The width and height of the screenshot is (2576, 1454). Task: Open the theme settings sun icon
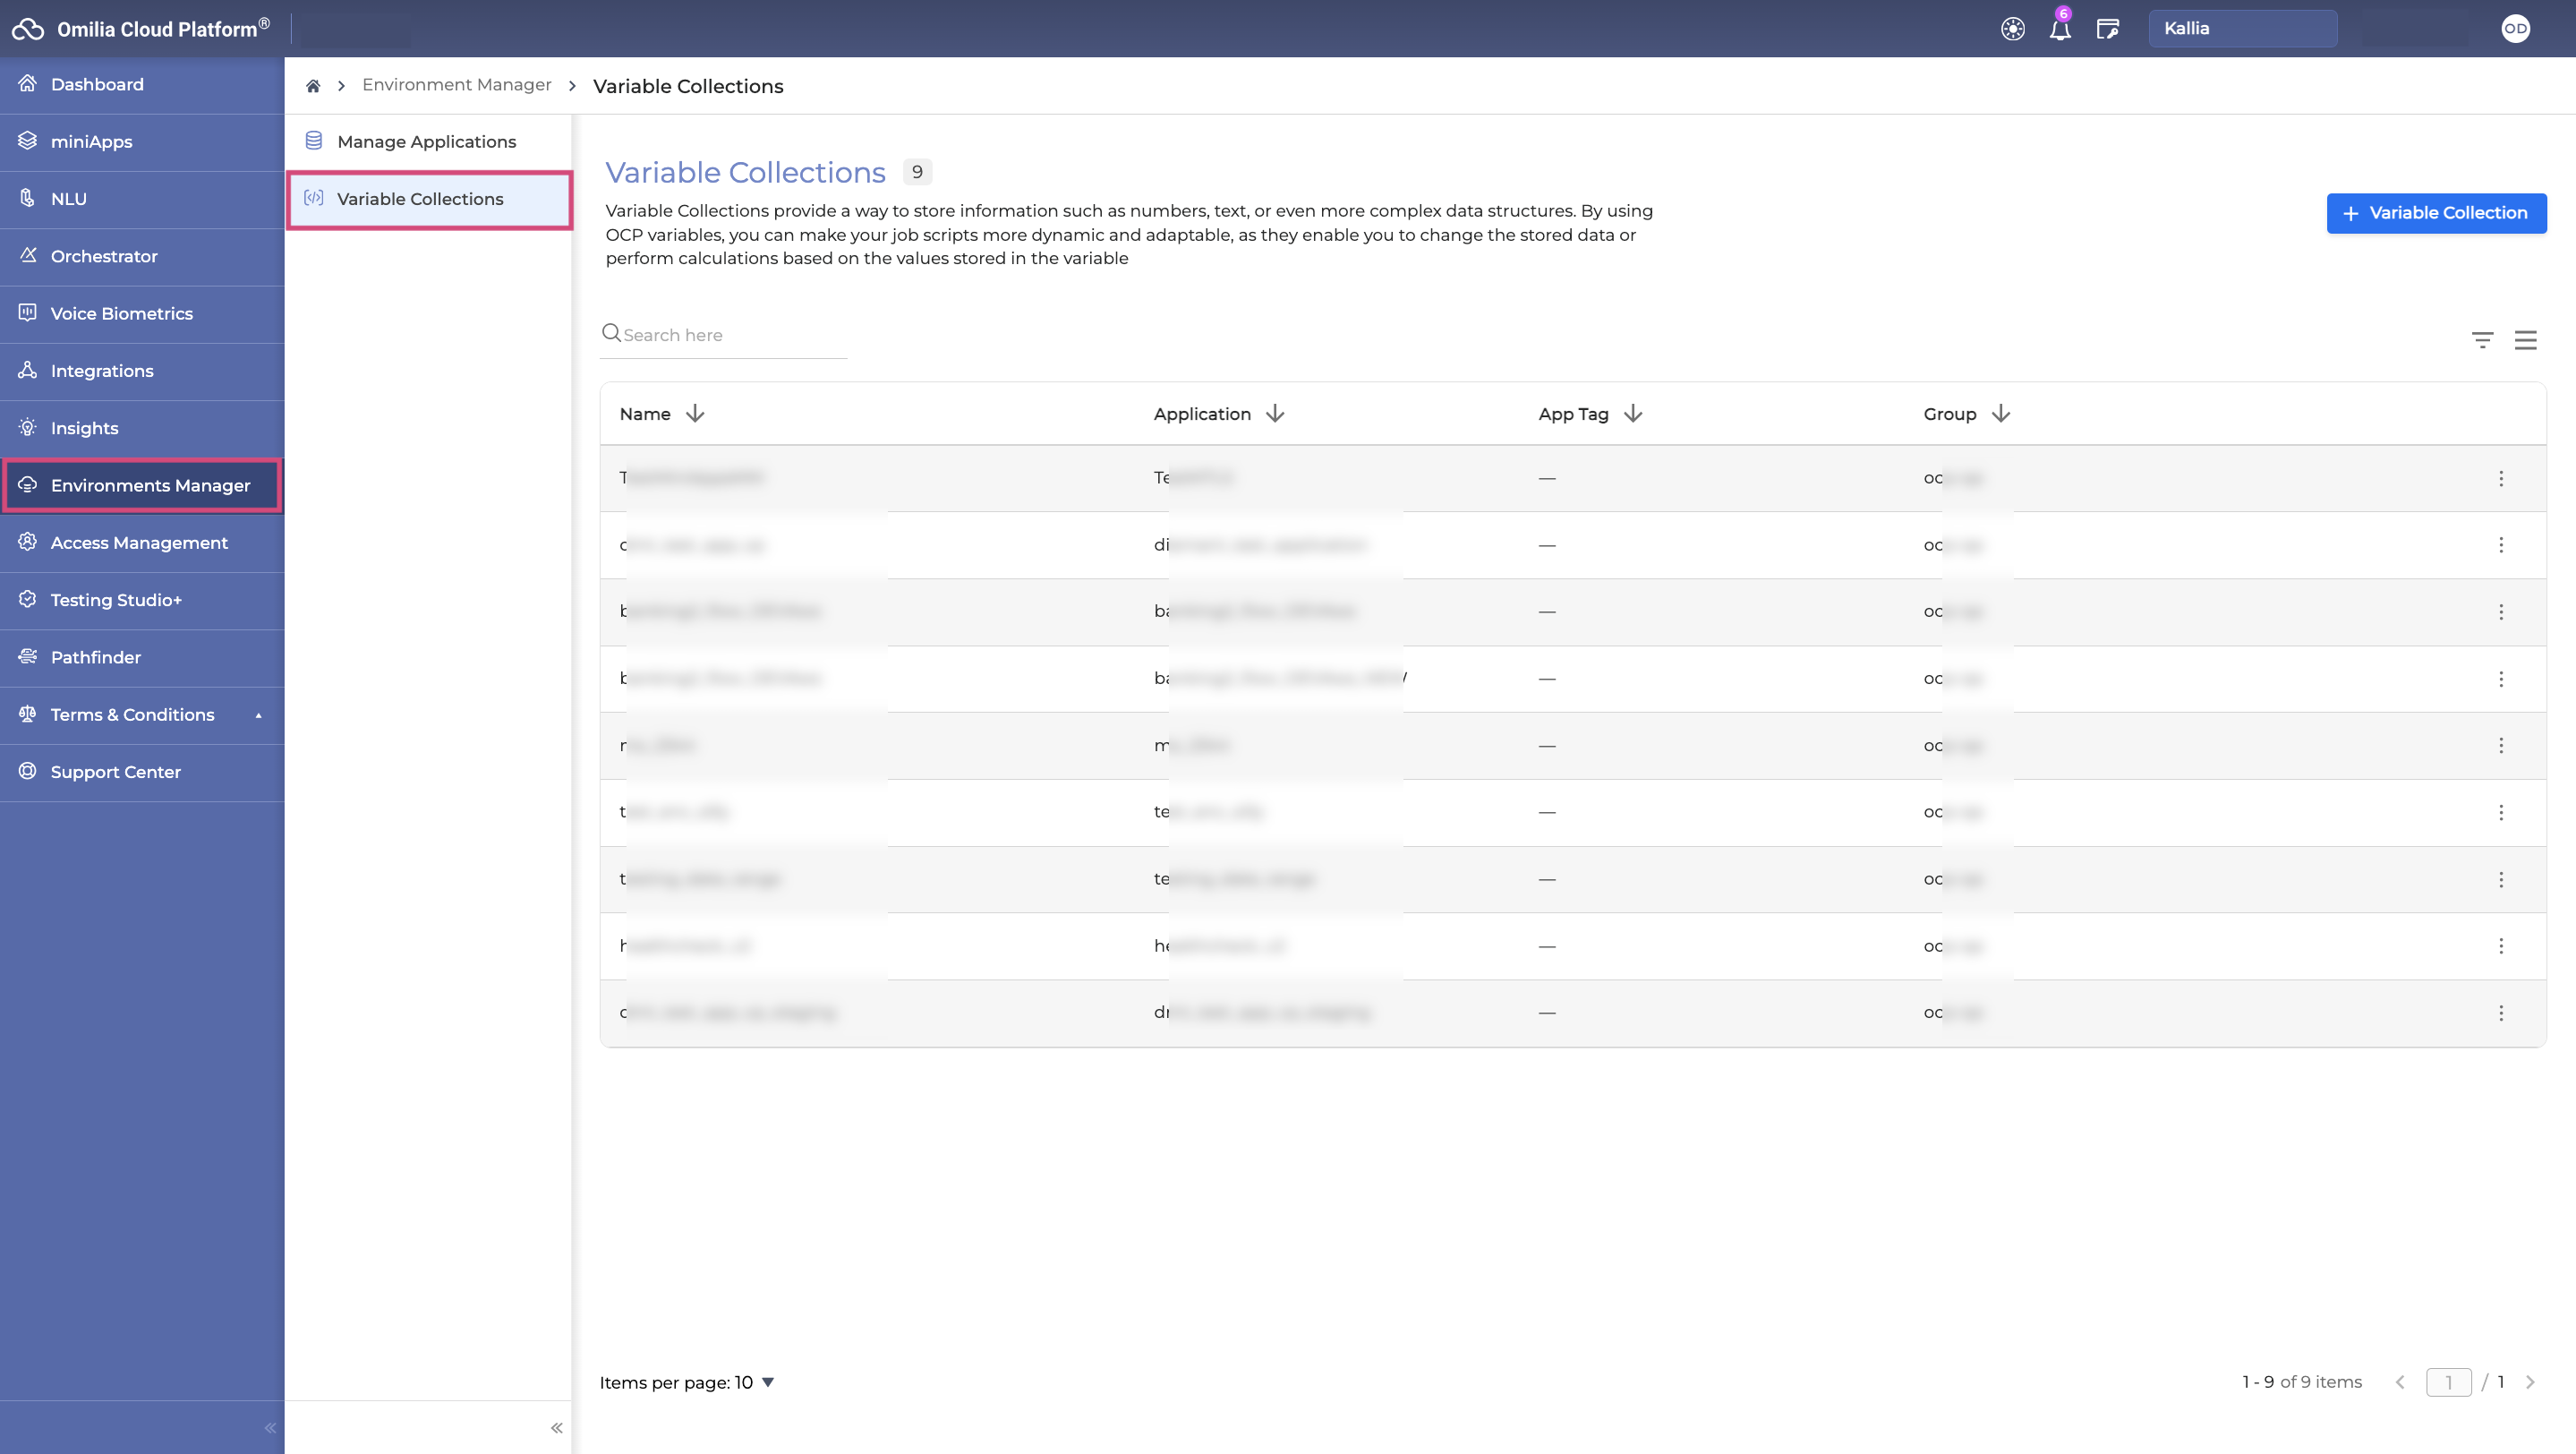2012,29
